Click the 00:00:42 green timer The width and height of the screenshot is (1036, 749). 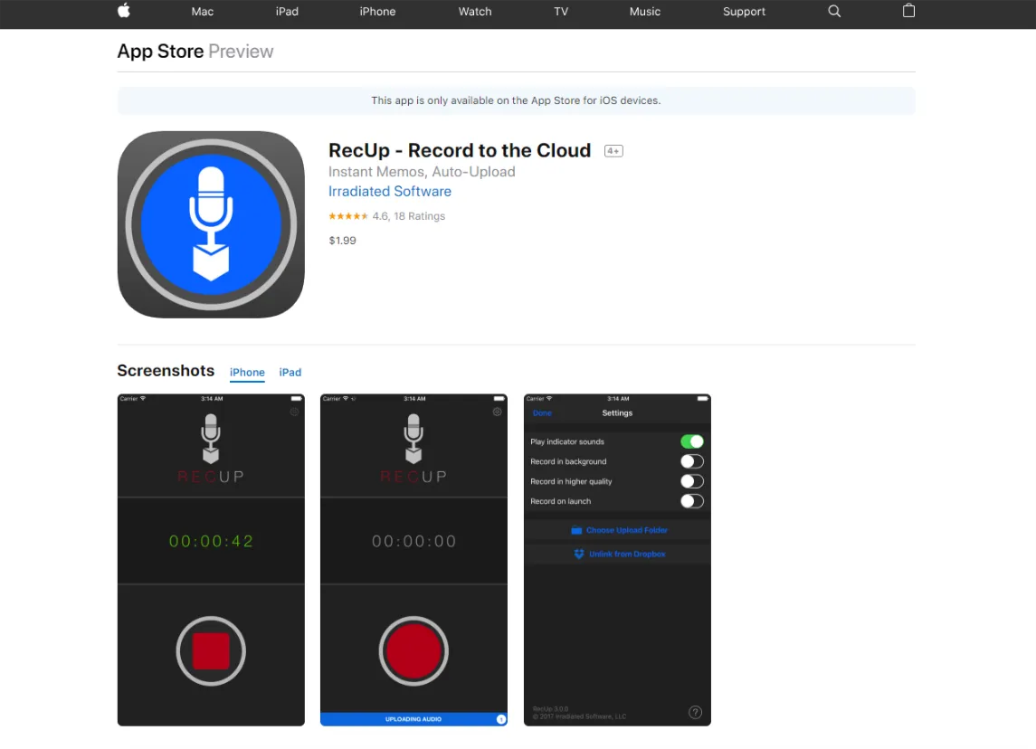[x=211, y=542]
